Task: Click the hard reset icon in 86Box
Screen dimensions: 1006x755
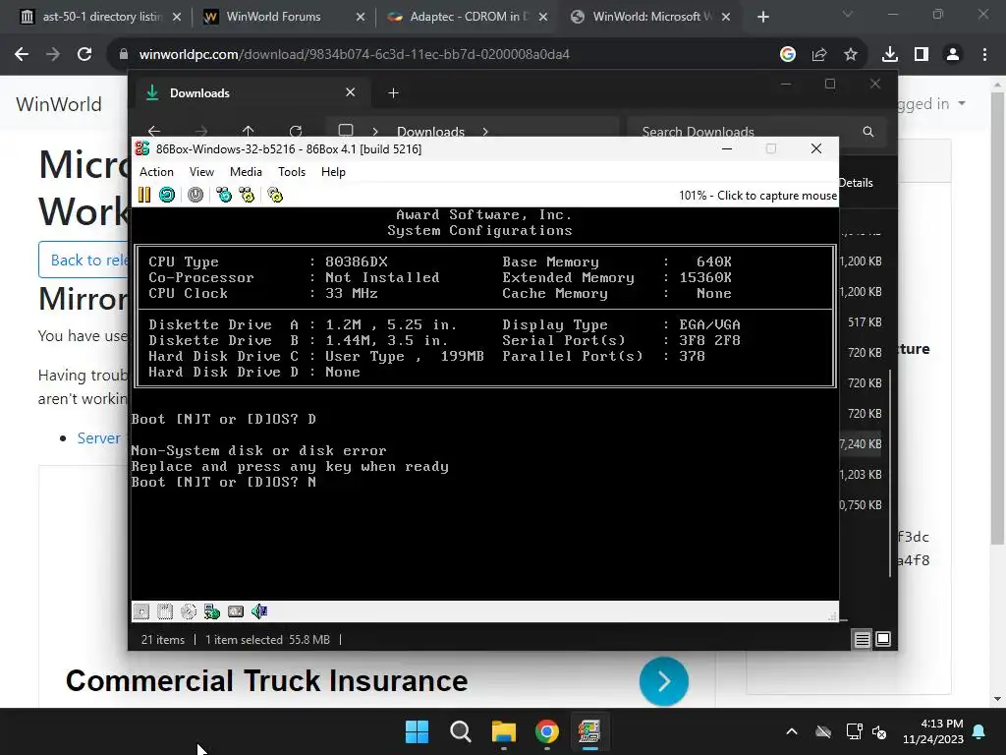Action: coord(167,195)
